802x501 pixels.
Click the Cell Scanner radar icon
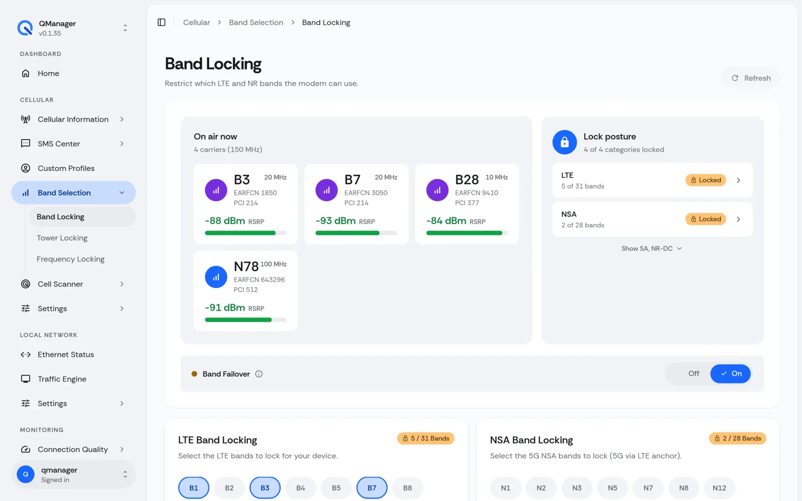[26, 284]
